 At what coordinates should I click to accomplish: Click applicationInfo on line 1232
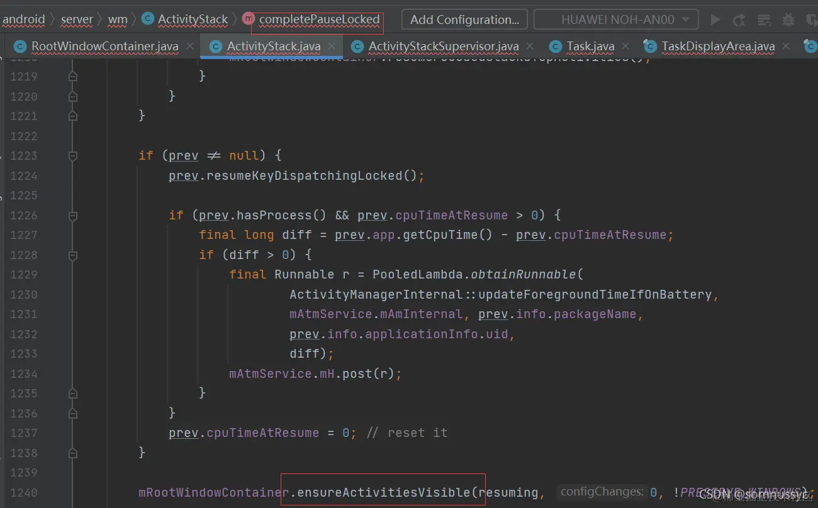point(421,334)
